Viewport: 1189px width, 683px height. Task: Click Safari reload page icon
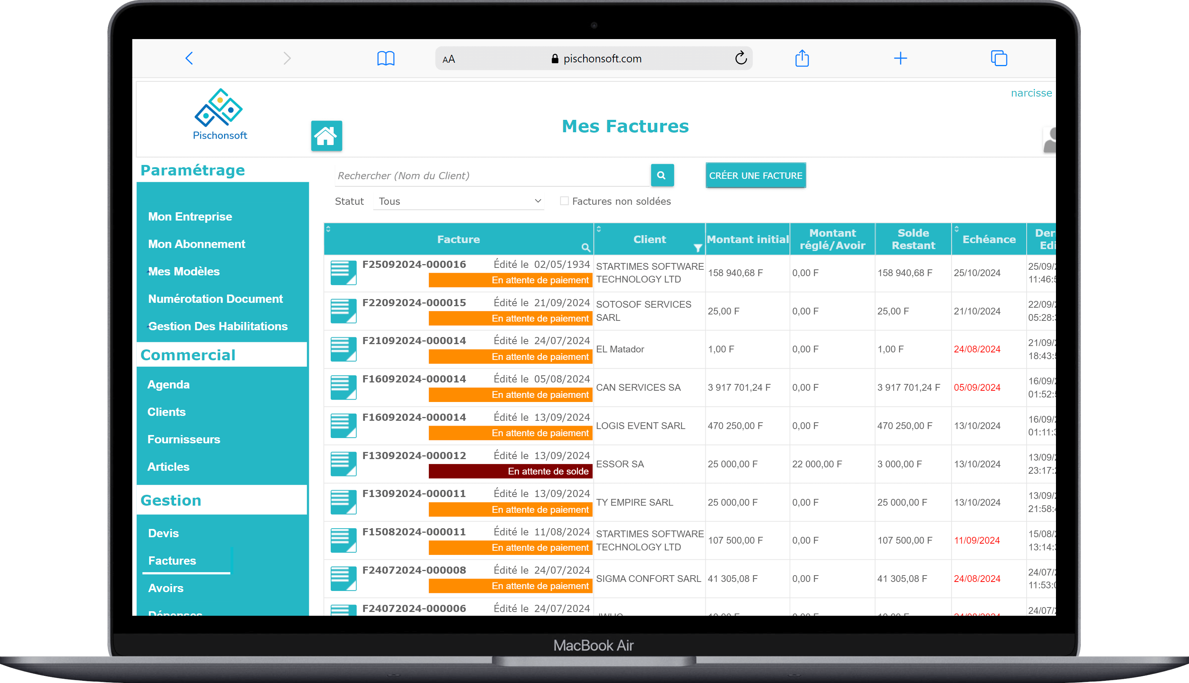(x=740, y=59)
